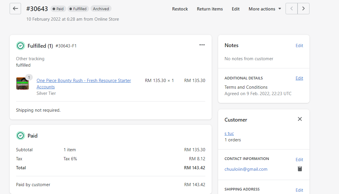Image resolution: width=339 pixels, height=194 pixels.
Task: Click the green Paid status check icon
Action: pyautogui.click(x=20, y=136)
